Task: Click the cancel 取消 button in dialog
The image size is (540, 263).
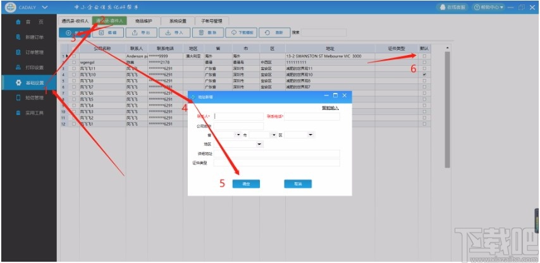Action: (x=298, y=184)
